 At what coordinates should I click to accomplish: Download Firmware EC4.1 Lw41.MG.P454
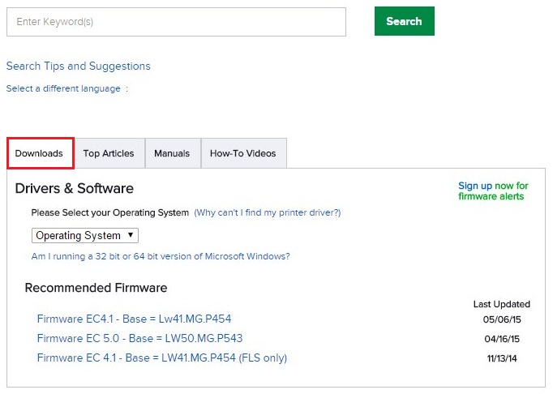pos(134,319)
